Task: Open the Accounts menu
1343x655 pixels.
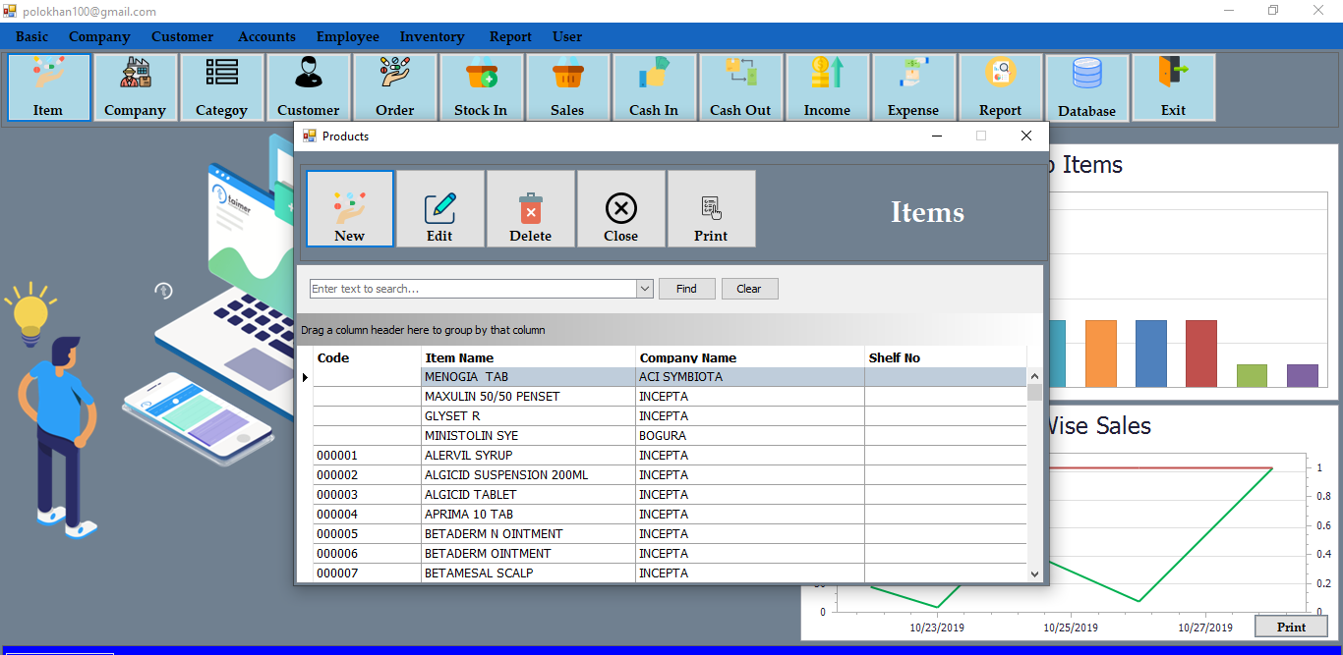Action: click(x=266, y=36)
